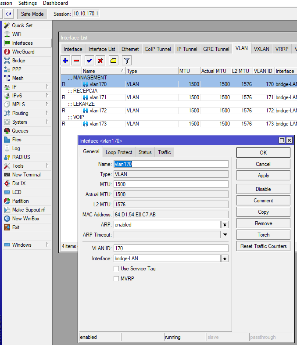Expand the ARP Timeout field arrow
297x345 pixels.
(x=225, y=234)
